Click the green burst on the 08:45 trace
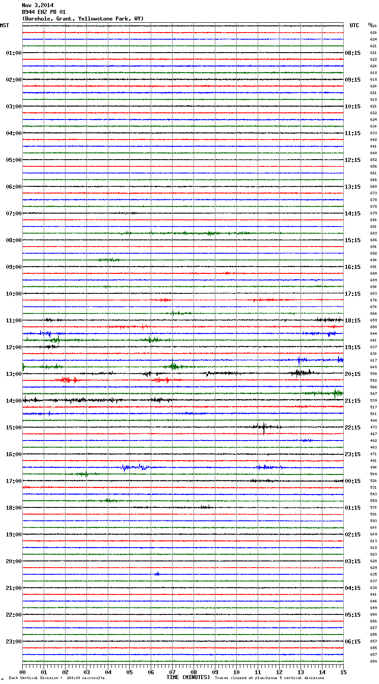This screenshot has width=379, height=684. coord(109,260)
